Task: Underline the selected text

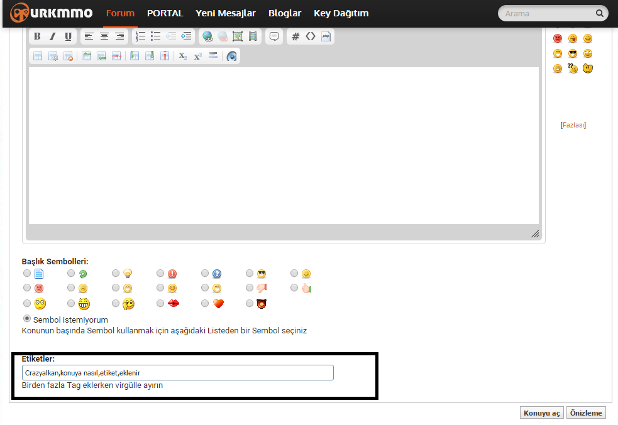Action: 68,36
